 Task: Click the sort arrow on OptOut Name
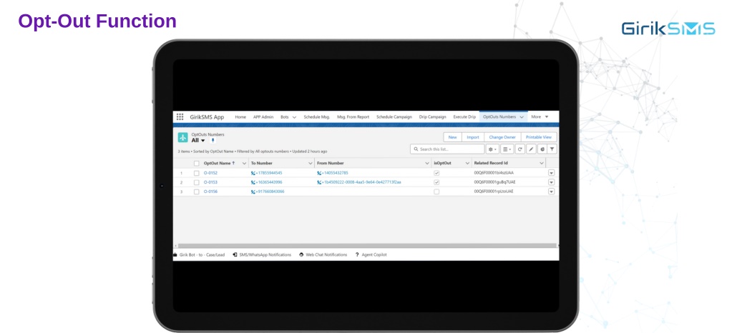click(x=233, y=163)
